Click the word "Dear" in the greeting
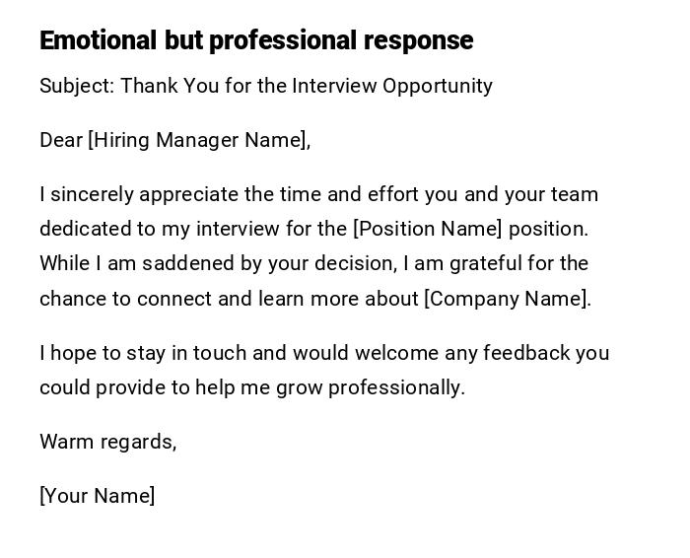Viewport: 690px width, 558px height. tap(61, 140)
